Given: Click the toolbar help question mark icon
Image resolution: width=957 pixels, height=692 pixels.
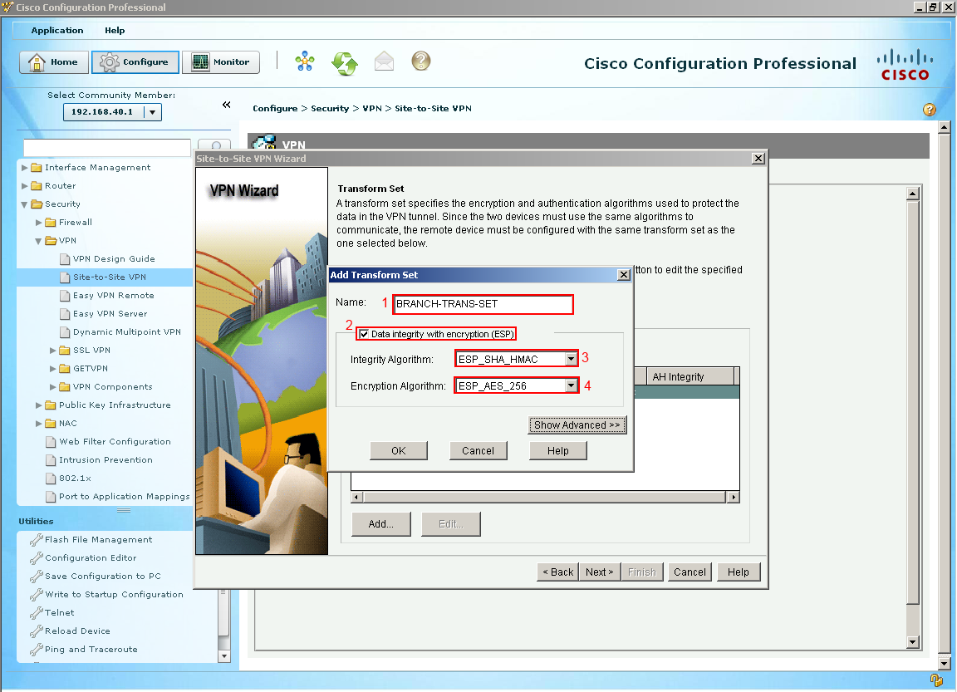Looking at the screenshot, I should click(x=421, y=61).
